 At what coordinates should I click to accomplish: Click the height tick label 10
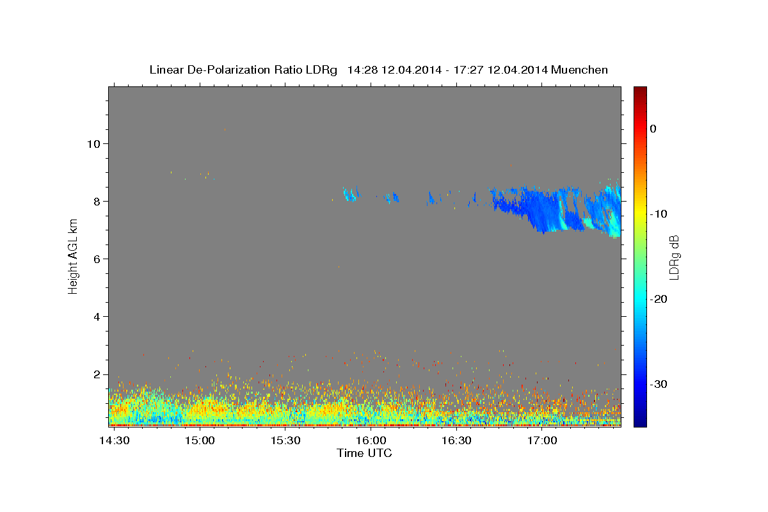tap(95, 144)
